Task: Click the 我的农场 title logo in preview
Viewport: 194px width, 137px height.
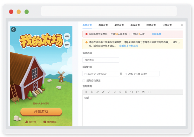Action: (x=41, y=41)
